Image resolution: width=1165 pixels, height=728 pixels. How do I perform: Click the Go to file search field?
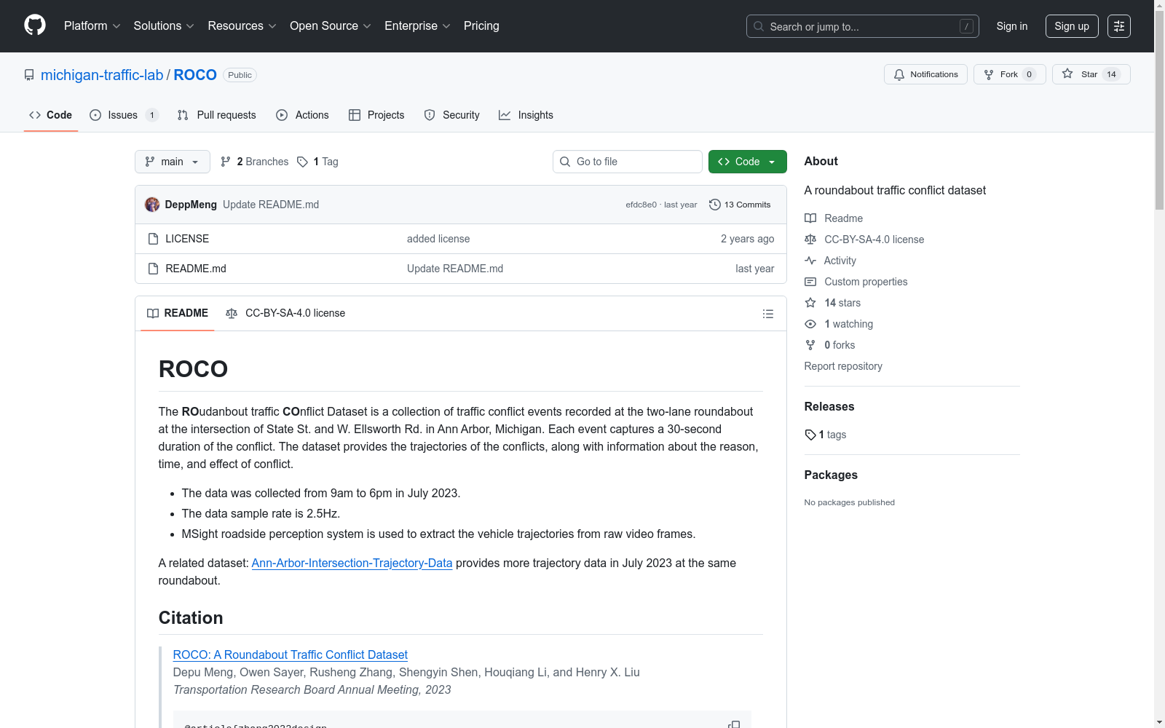click(x=628, y=162)
